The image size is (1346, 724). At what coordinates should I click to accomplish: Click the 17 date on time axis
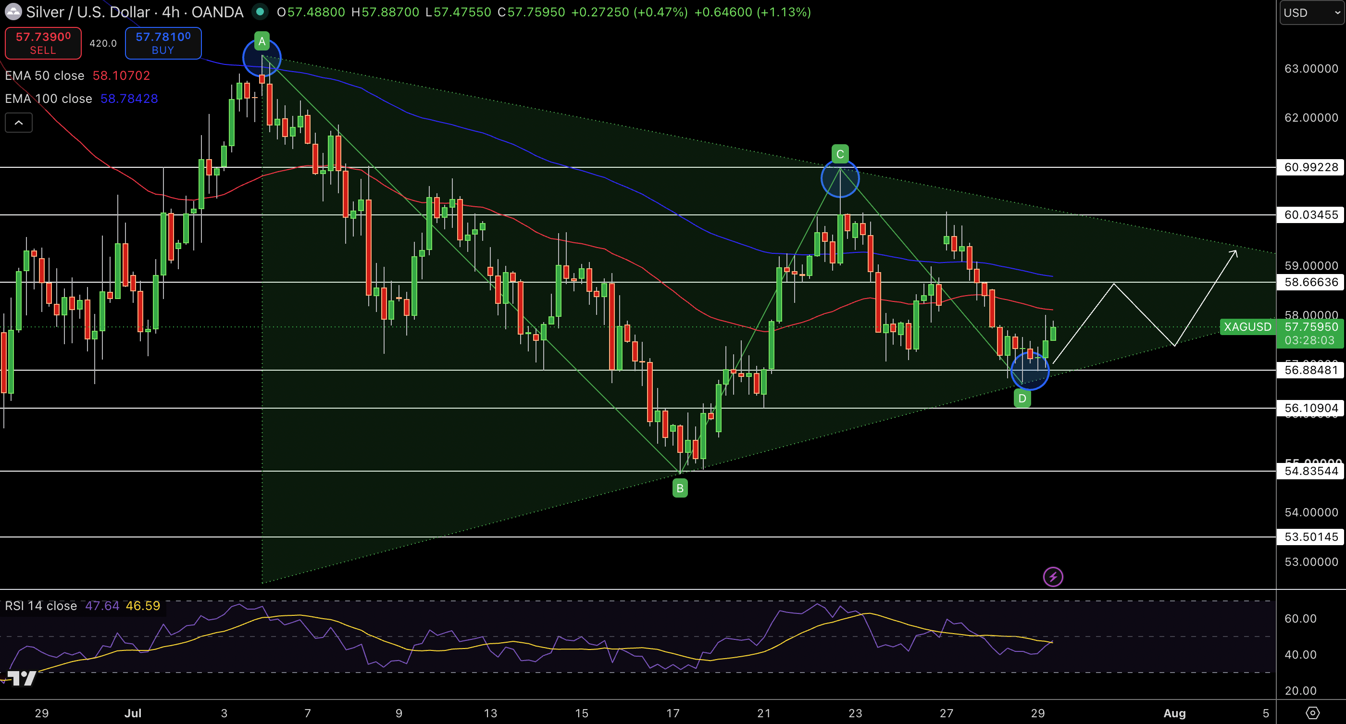pyautogui.click(x=673, y=713)
